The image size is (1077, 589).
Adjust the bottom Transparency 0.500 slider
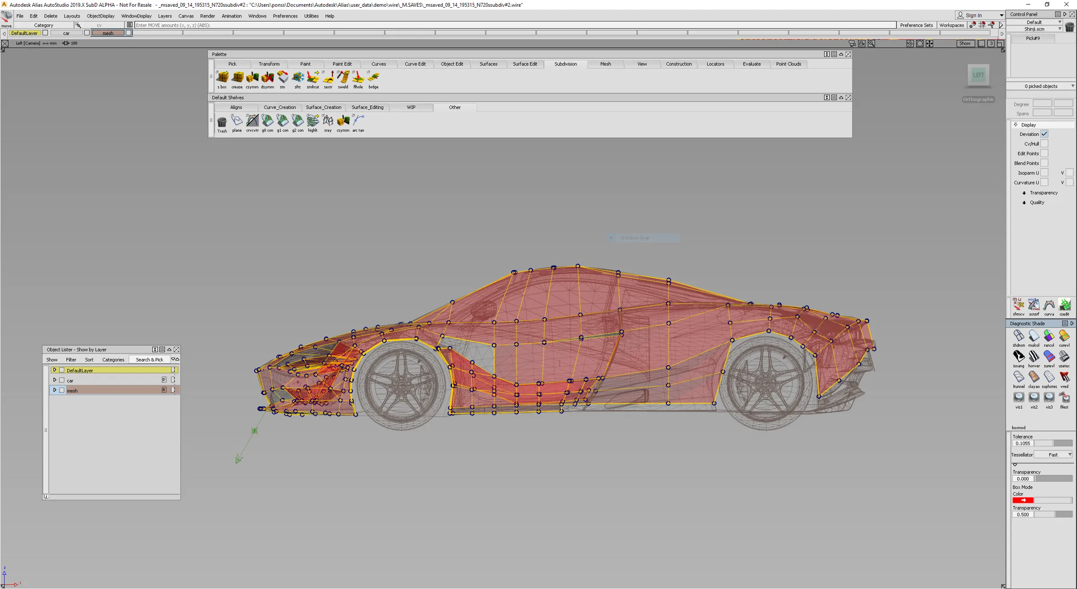[x=1053, y=515]
